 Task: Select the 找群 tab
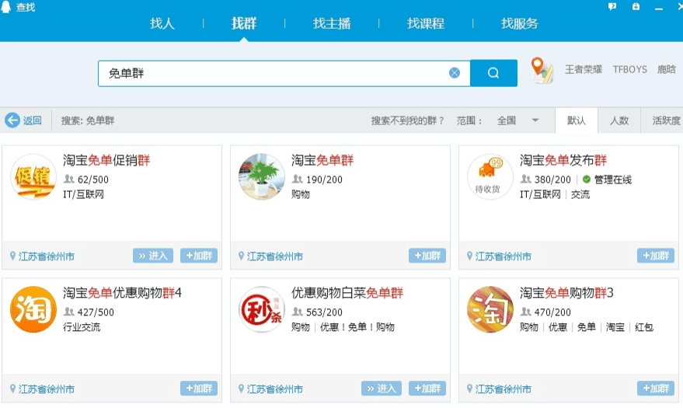click(244, 23)
